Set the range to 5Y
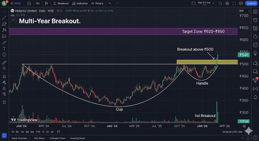The height and width of the screenshot is (141, 259). pos(48,132)
